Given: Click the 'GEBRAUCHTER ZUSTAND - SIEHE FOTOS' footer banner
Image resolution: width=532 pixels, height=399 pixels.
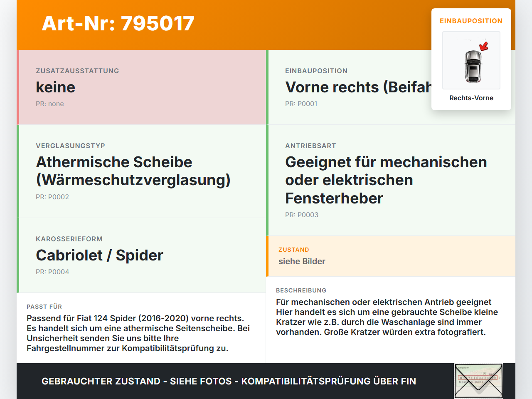Looking at the screenshot, I should coord(229,381).
